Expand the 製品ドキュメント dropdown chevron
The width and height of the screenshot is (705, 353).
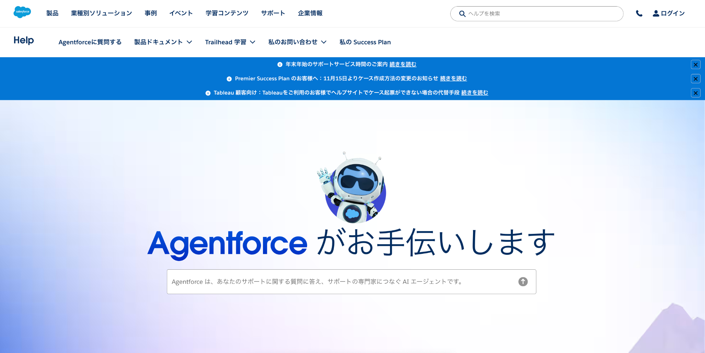pyautogui.click(x=189, y=42)
